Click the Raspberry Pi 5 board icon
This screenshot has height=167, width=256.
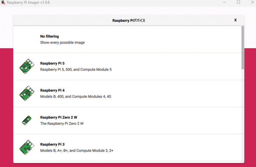click(26, 67)
